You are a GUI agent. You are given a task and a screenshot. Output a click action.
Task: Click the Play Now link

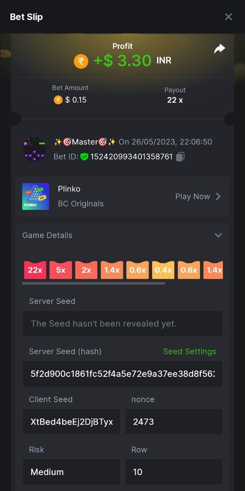[x=193, y=196]
